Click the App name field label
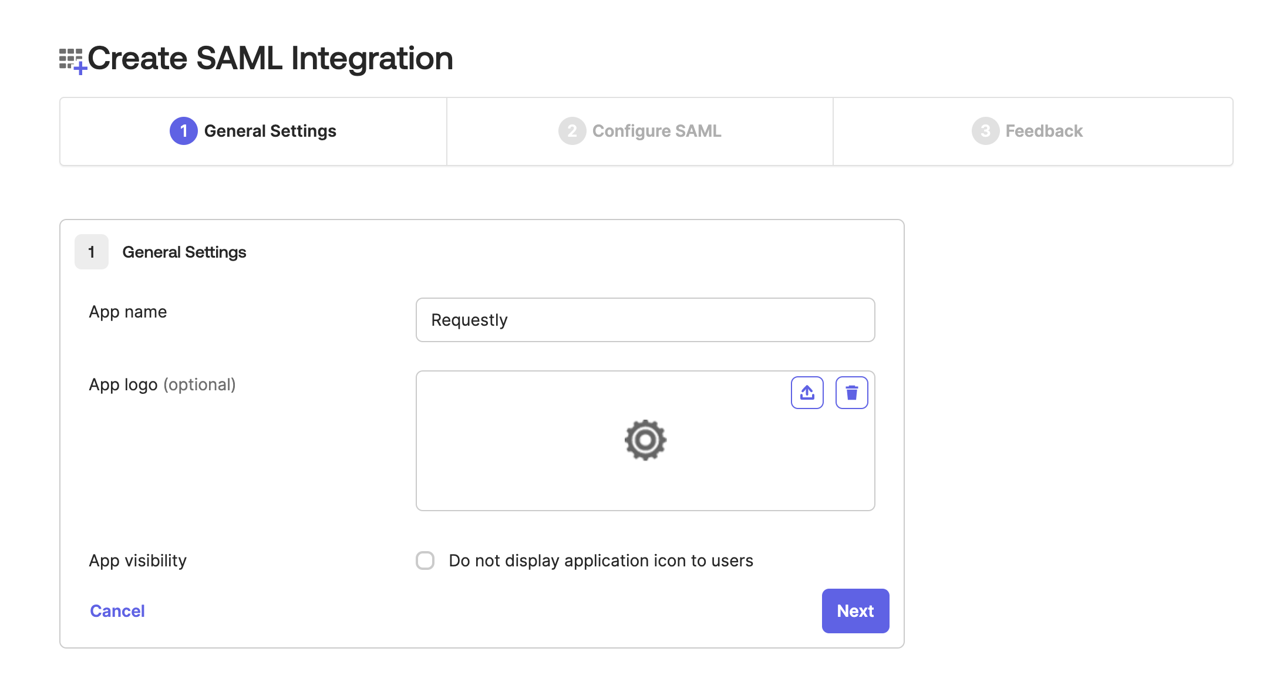Image resolution: width=1280 pixels, height=682 pixels. [x=128, y=312]
